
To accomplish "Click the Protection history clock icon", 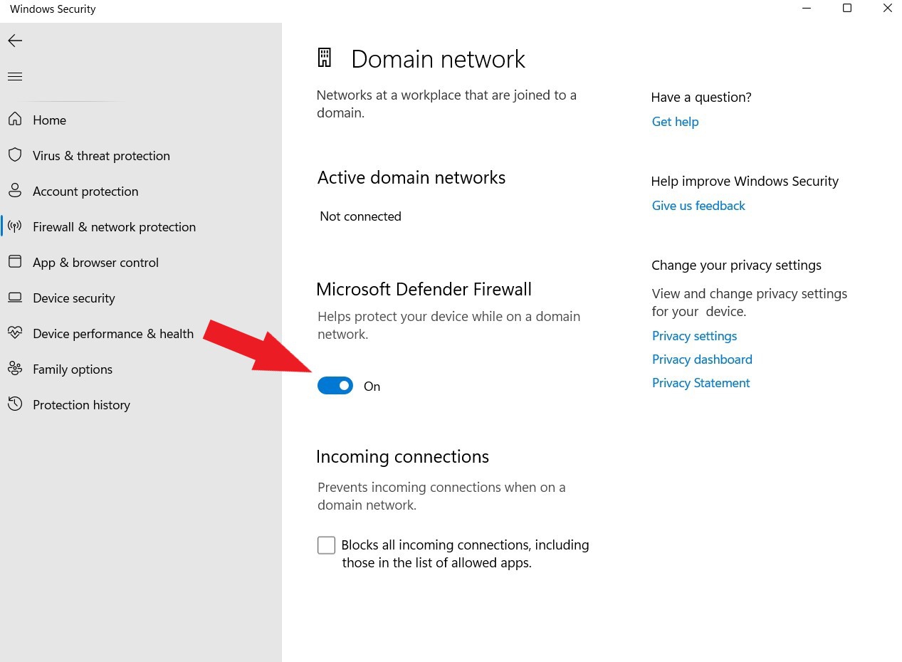I will 15,404.
